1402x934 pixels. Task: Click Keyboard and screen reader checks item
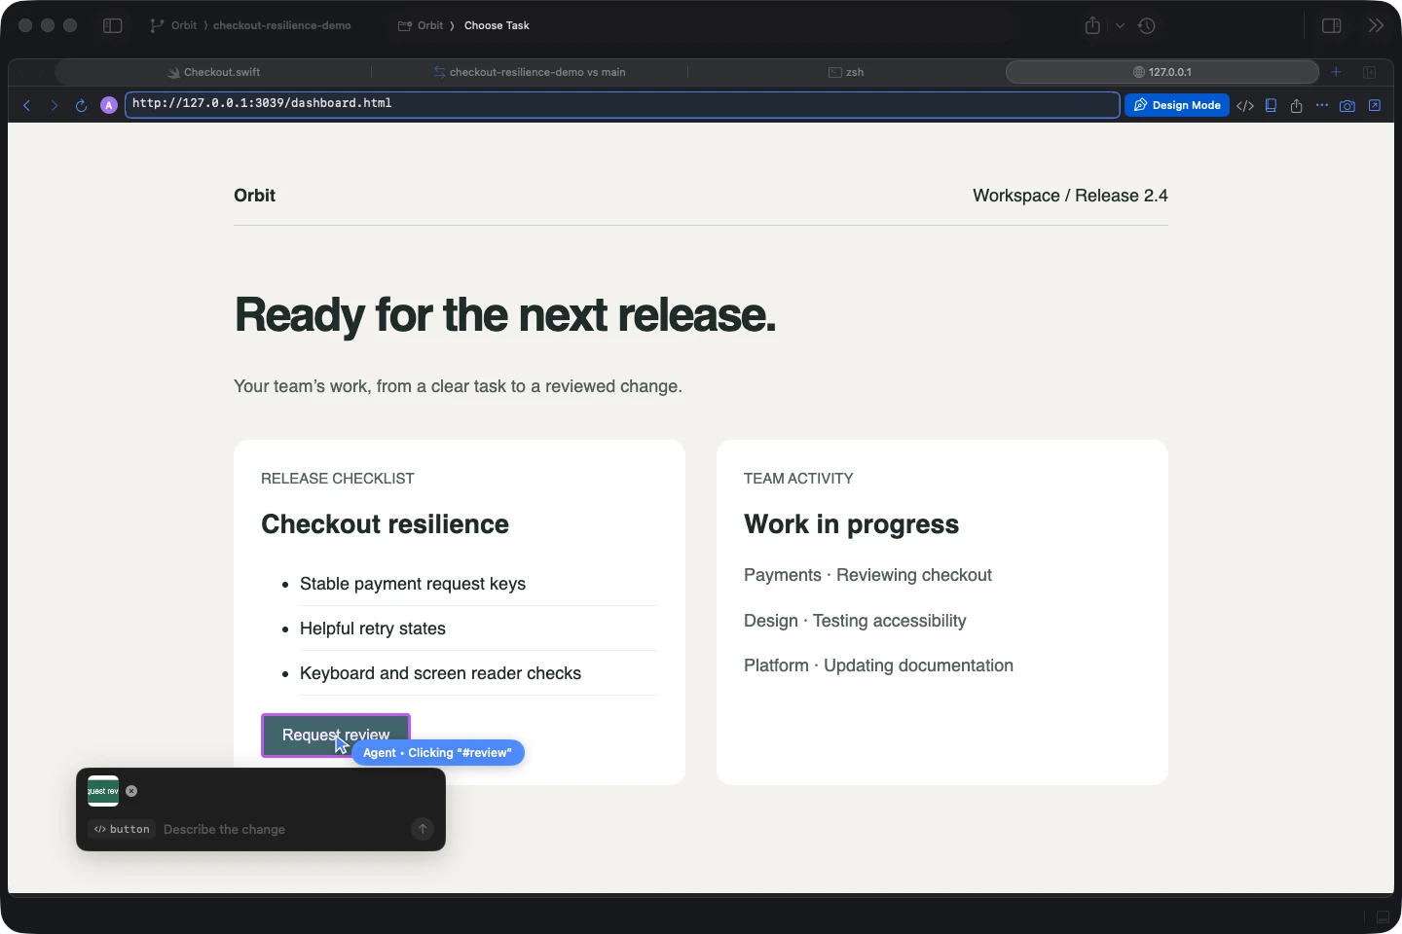[x=440, y=673]
